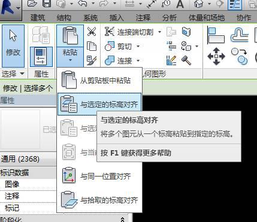Image resolution: width=257 pixels, height=222 pixels.
Task: Open the Undo history dropdown arrow
Action: tap(93, 4)
